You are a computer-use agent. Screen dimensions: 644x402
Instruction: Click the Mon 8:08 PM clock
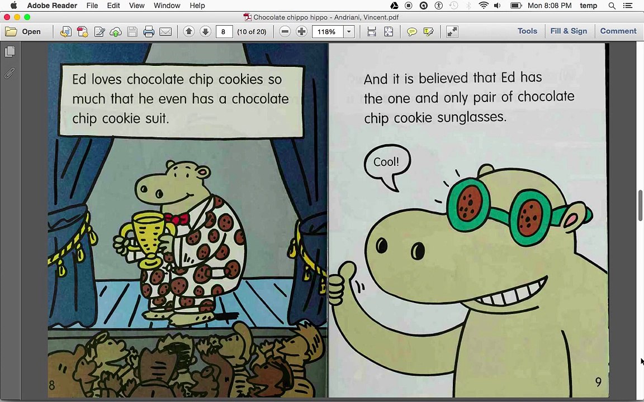point(550,6)
